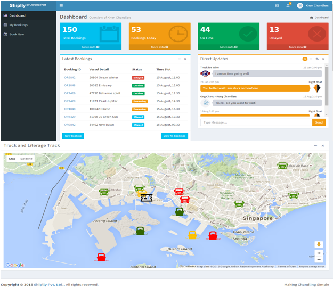Focus the Type Message input field
The width and height of the screenshot is (333, 288).
click(x=256, y=122)
